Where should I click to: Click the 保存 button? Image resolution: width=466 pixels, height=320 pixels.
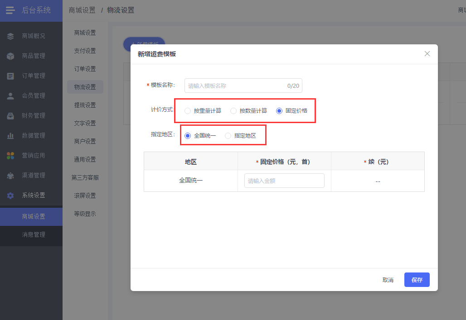[417, 280]
